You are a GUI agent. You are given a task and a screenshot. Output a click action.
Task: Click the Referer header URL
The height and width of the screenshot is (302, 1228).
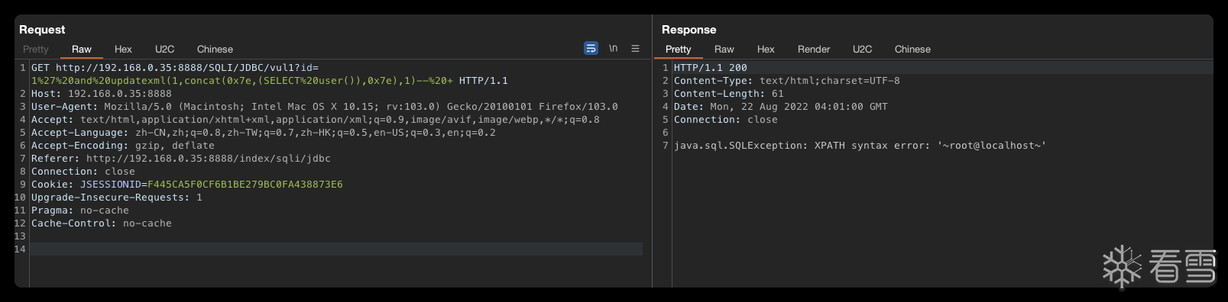[209, 159]
